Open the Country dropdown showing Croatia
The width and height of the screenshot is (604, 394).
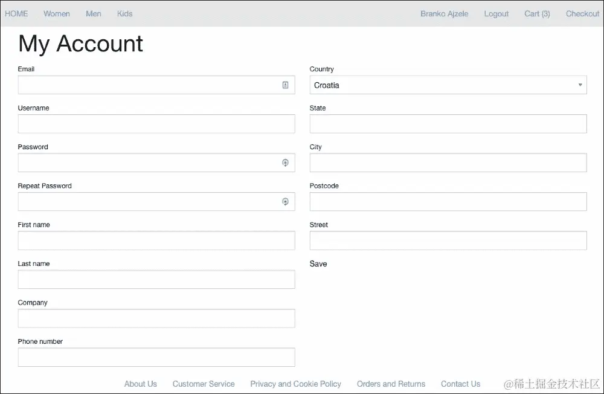coord(448,85)
